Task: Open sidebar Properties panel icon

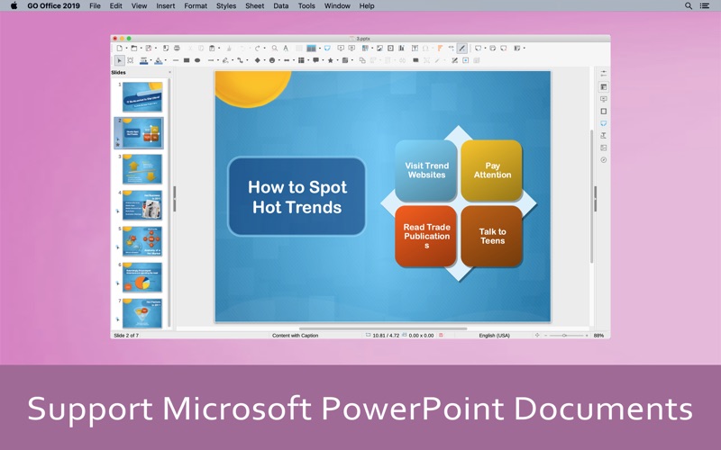Action: (x=603, y=86)
